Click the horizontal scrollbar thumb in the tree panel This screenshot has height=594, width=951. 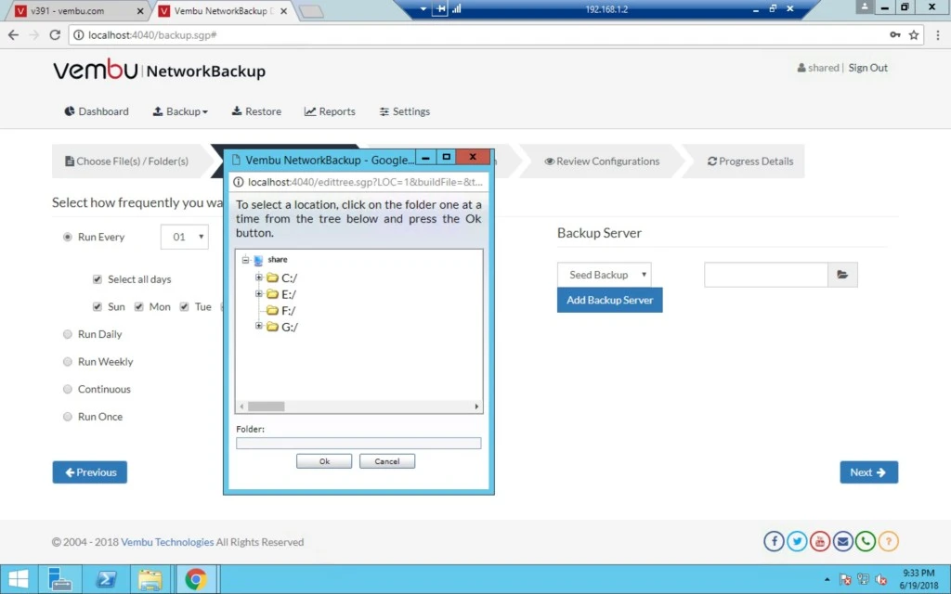click(x=266, y=407)
